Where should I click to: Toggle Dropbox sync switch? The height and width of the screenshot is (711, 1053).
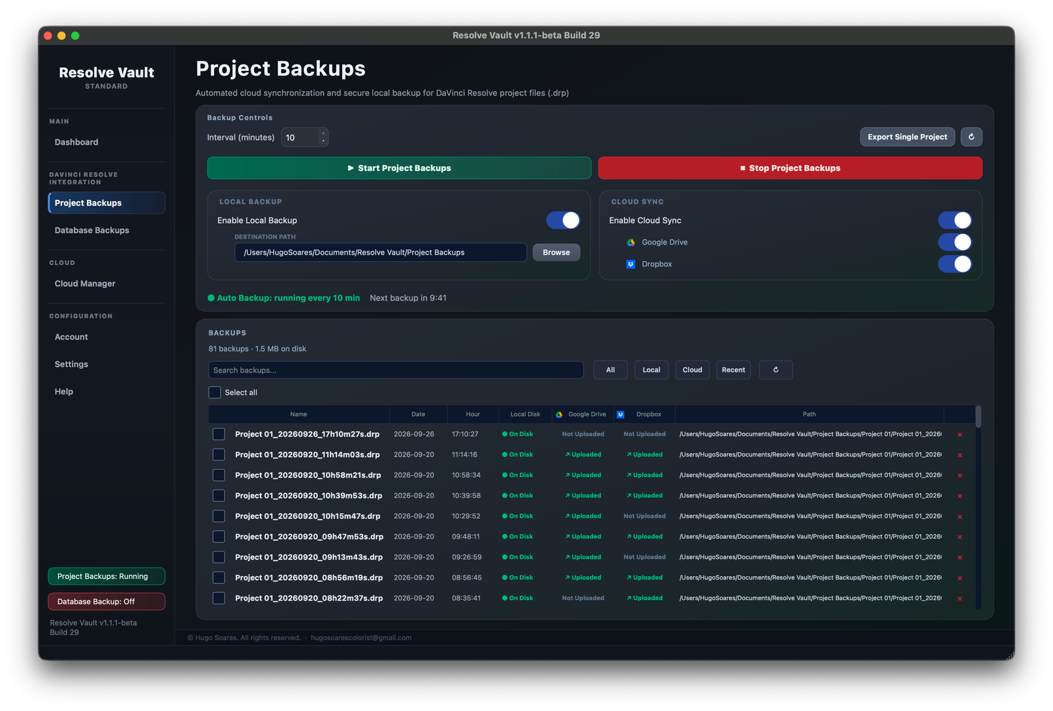click(955, 264)
